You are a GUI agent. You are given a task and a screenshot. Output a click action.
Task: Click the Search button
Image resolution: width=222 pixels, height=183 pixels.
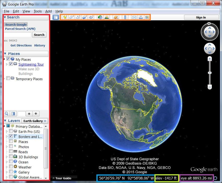tap(39, 35)
